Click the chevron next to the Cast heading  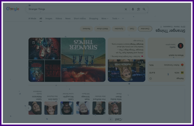coord(111,119)
